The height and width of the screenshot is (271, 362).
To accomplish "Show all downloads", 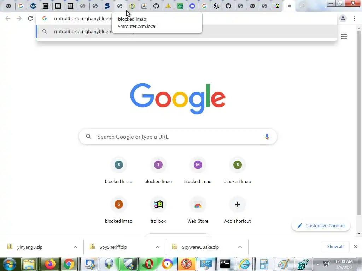I will point(335,247).
